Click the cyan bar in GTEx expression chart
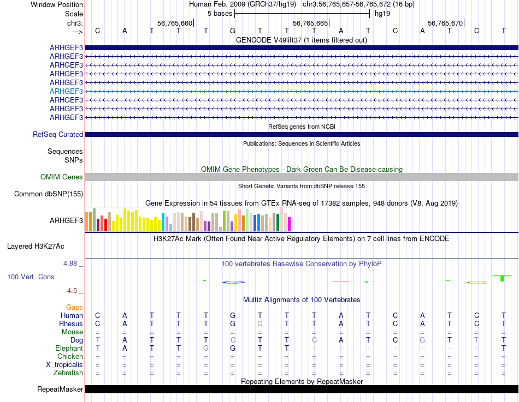 click(x=163, y=222)
